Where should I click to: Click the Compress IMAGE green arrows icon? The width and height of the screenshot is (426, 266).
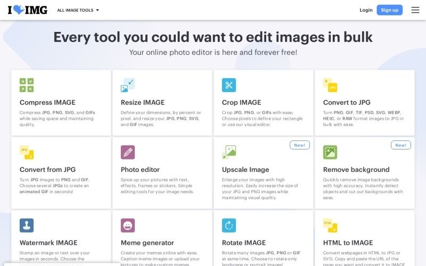point(27,85)
